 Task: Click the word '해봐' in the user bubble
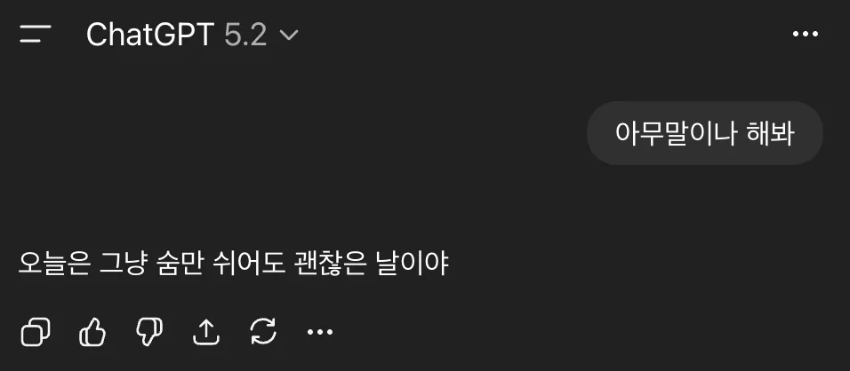click(770, 133)
